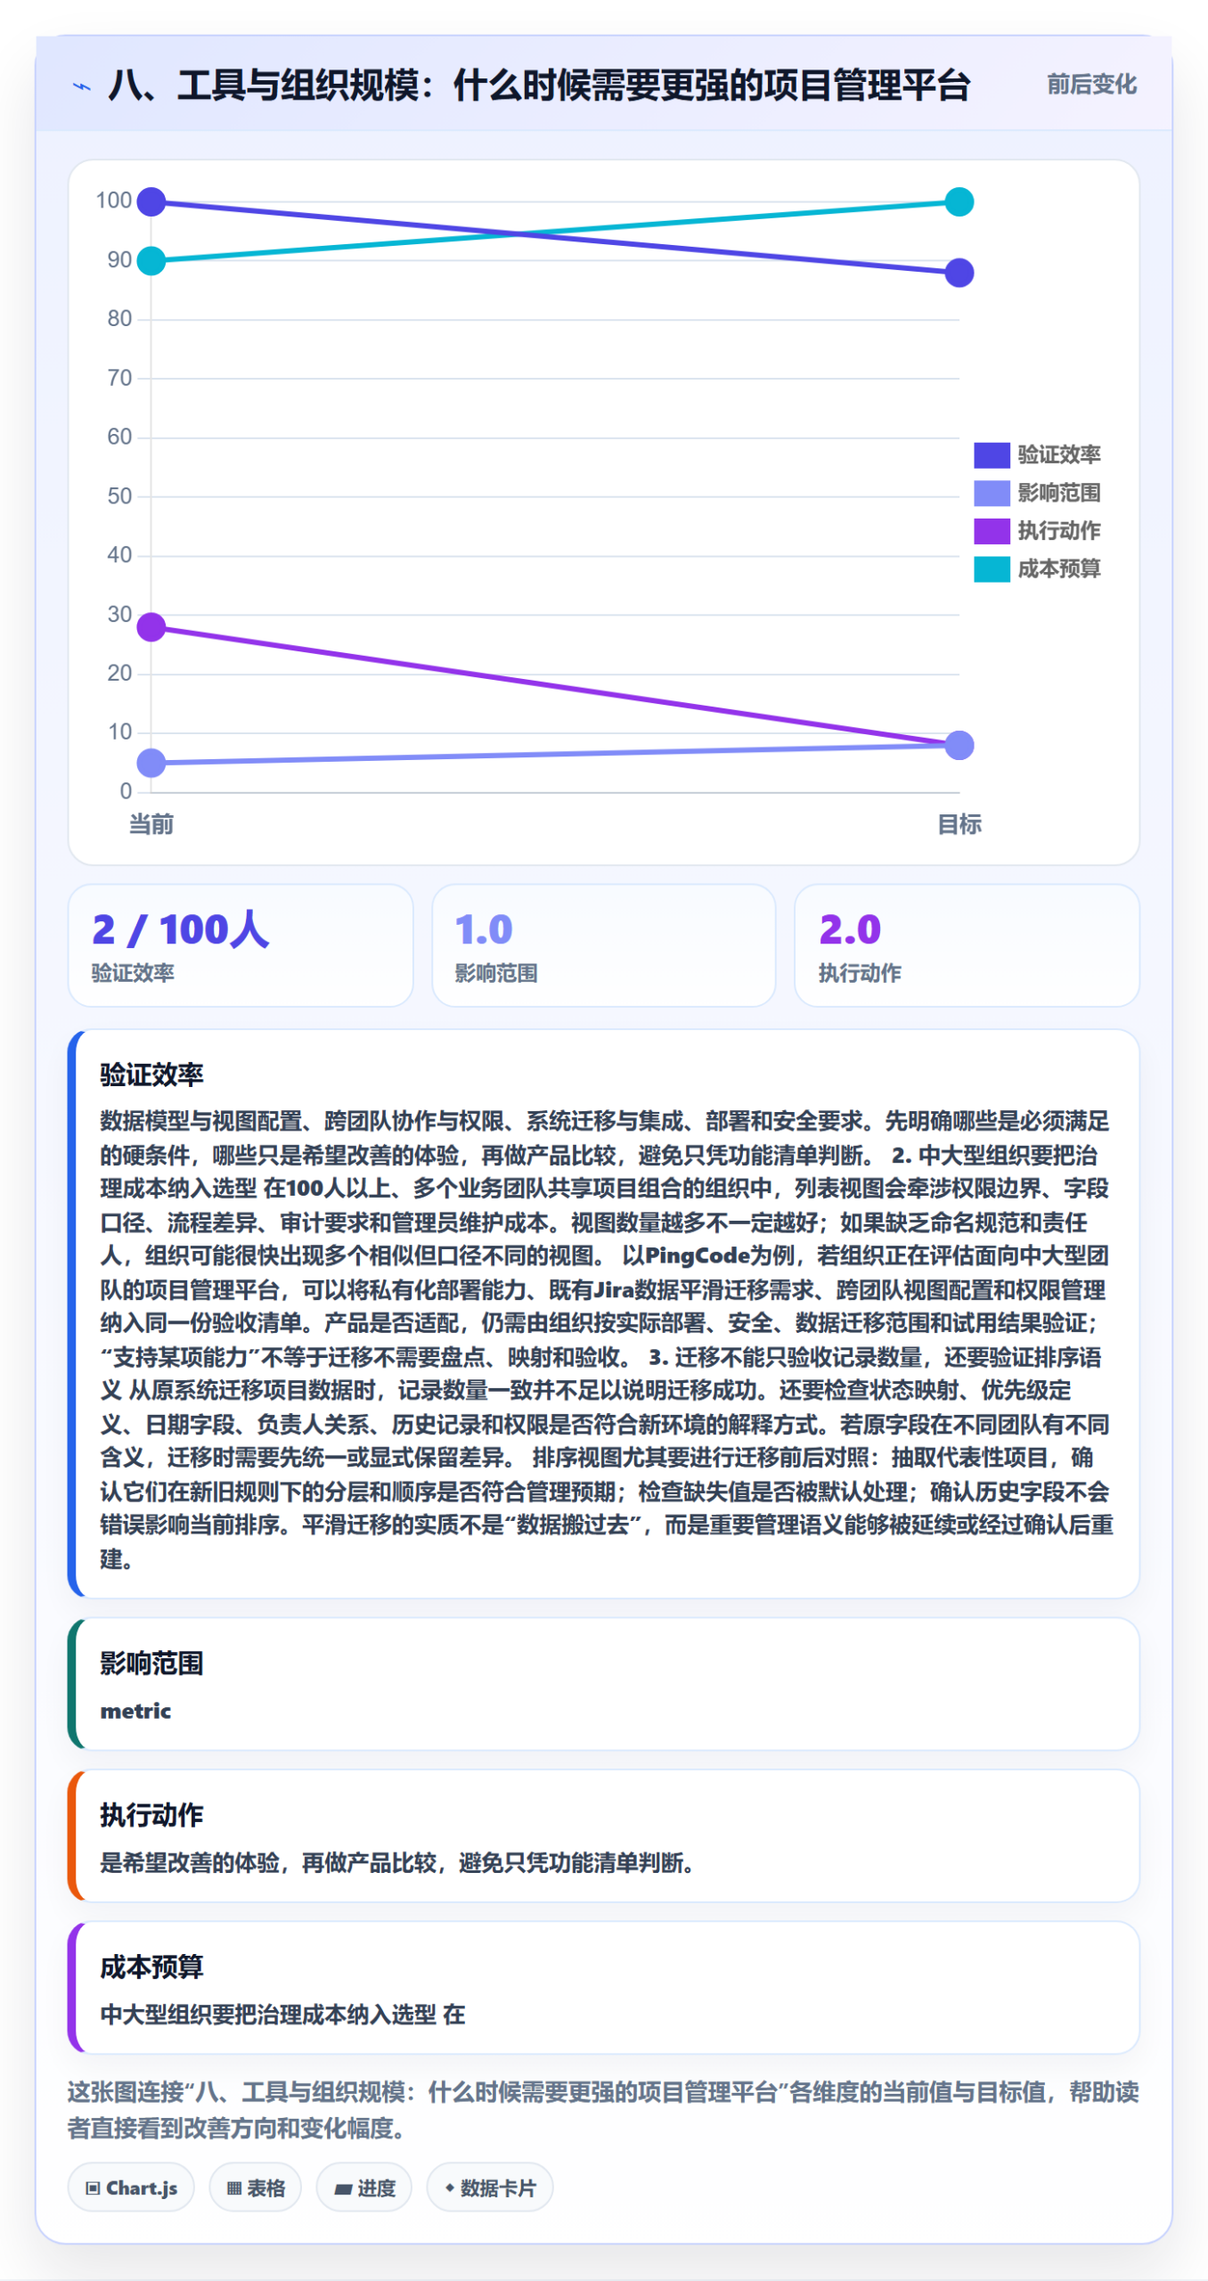The height and width of the screenshot is (2281, 1208).
Task: Click the 验证效率 data point at 当前
Action: [151, 201]
